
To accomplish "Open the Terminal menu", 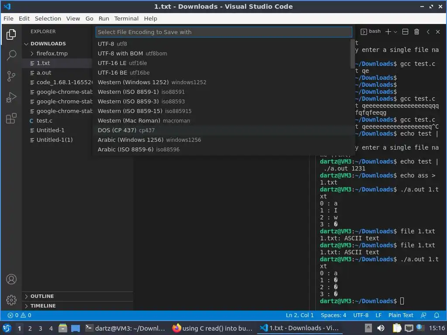I will point(126,18).
